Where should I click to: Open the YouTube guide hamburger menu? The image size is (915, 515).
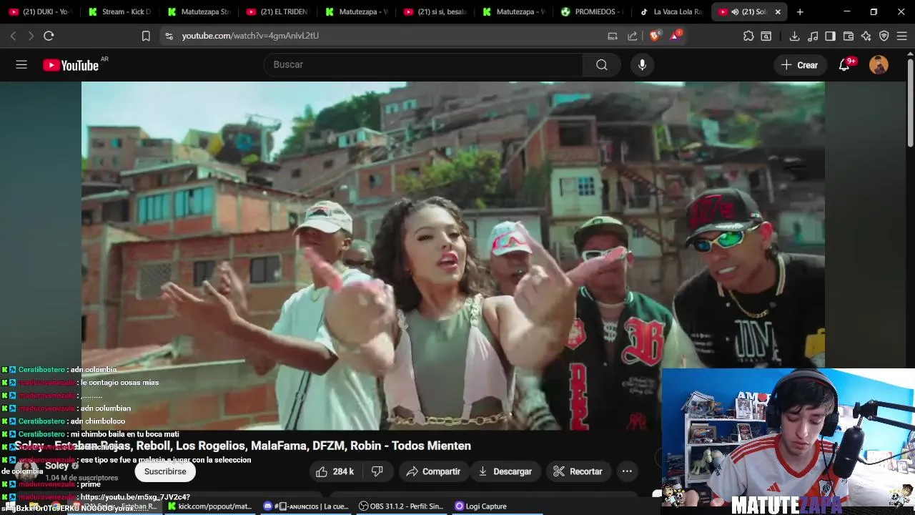click(x=21, y=64)
